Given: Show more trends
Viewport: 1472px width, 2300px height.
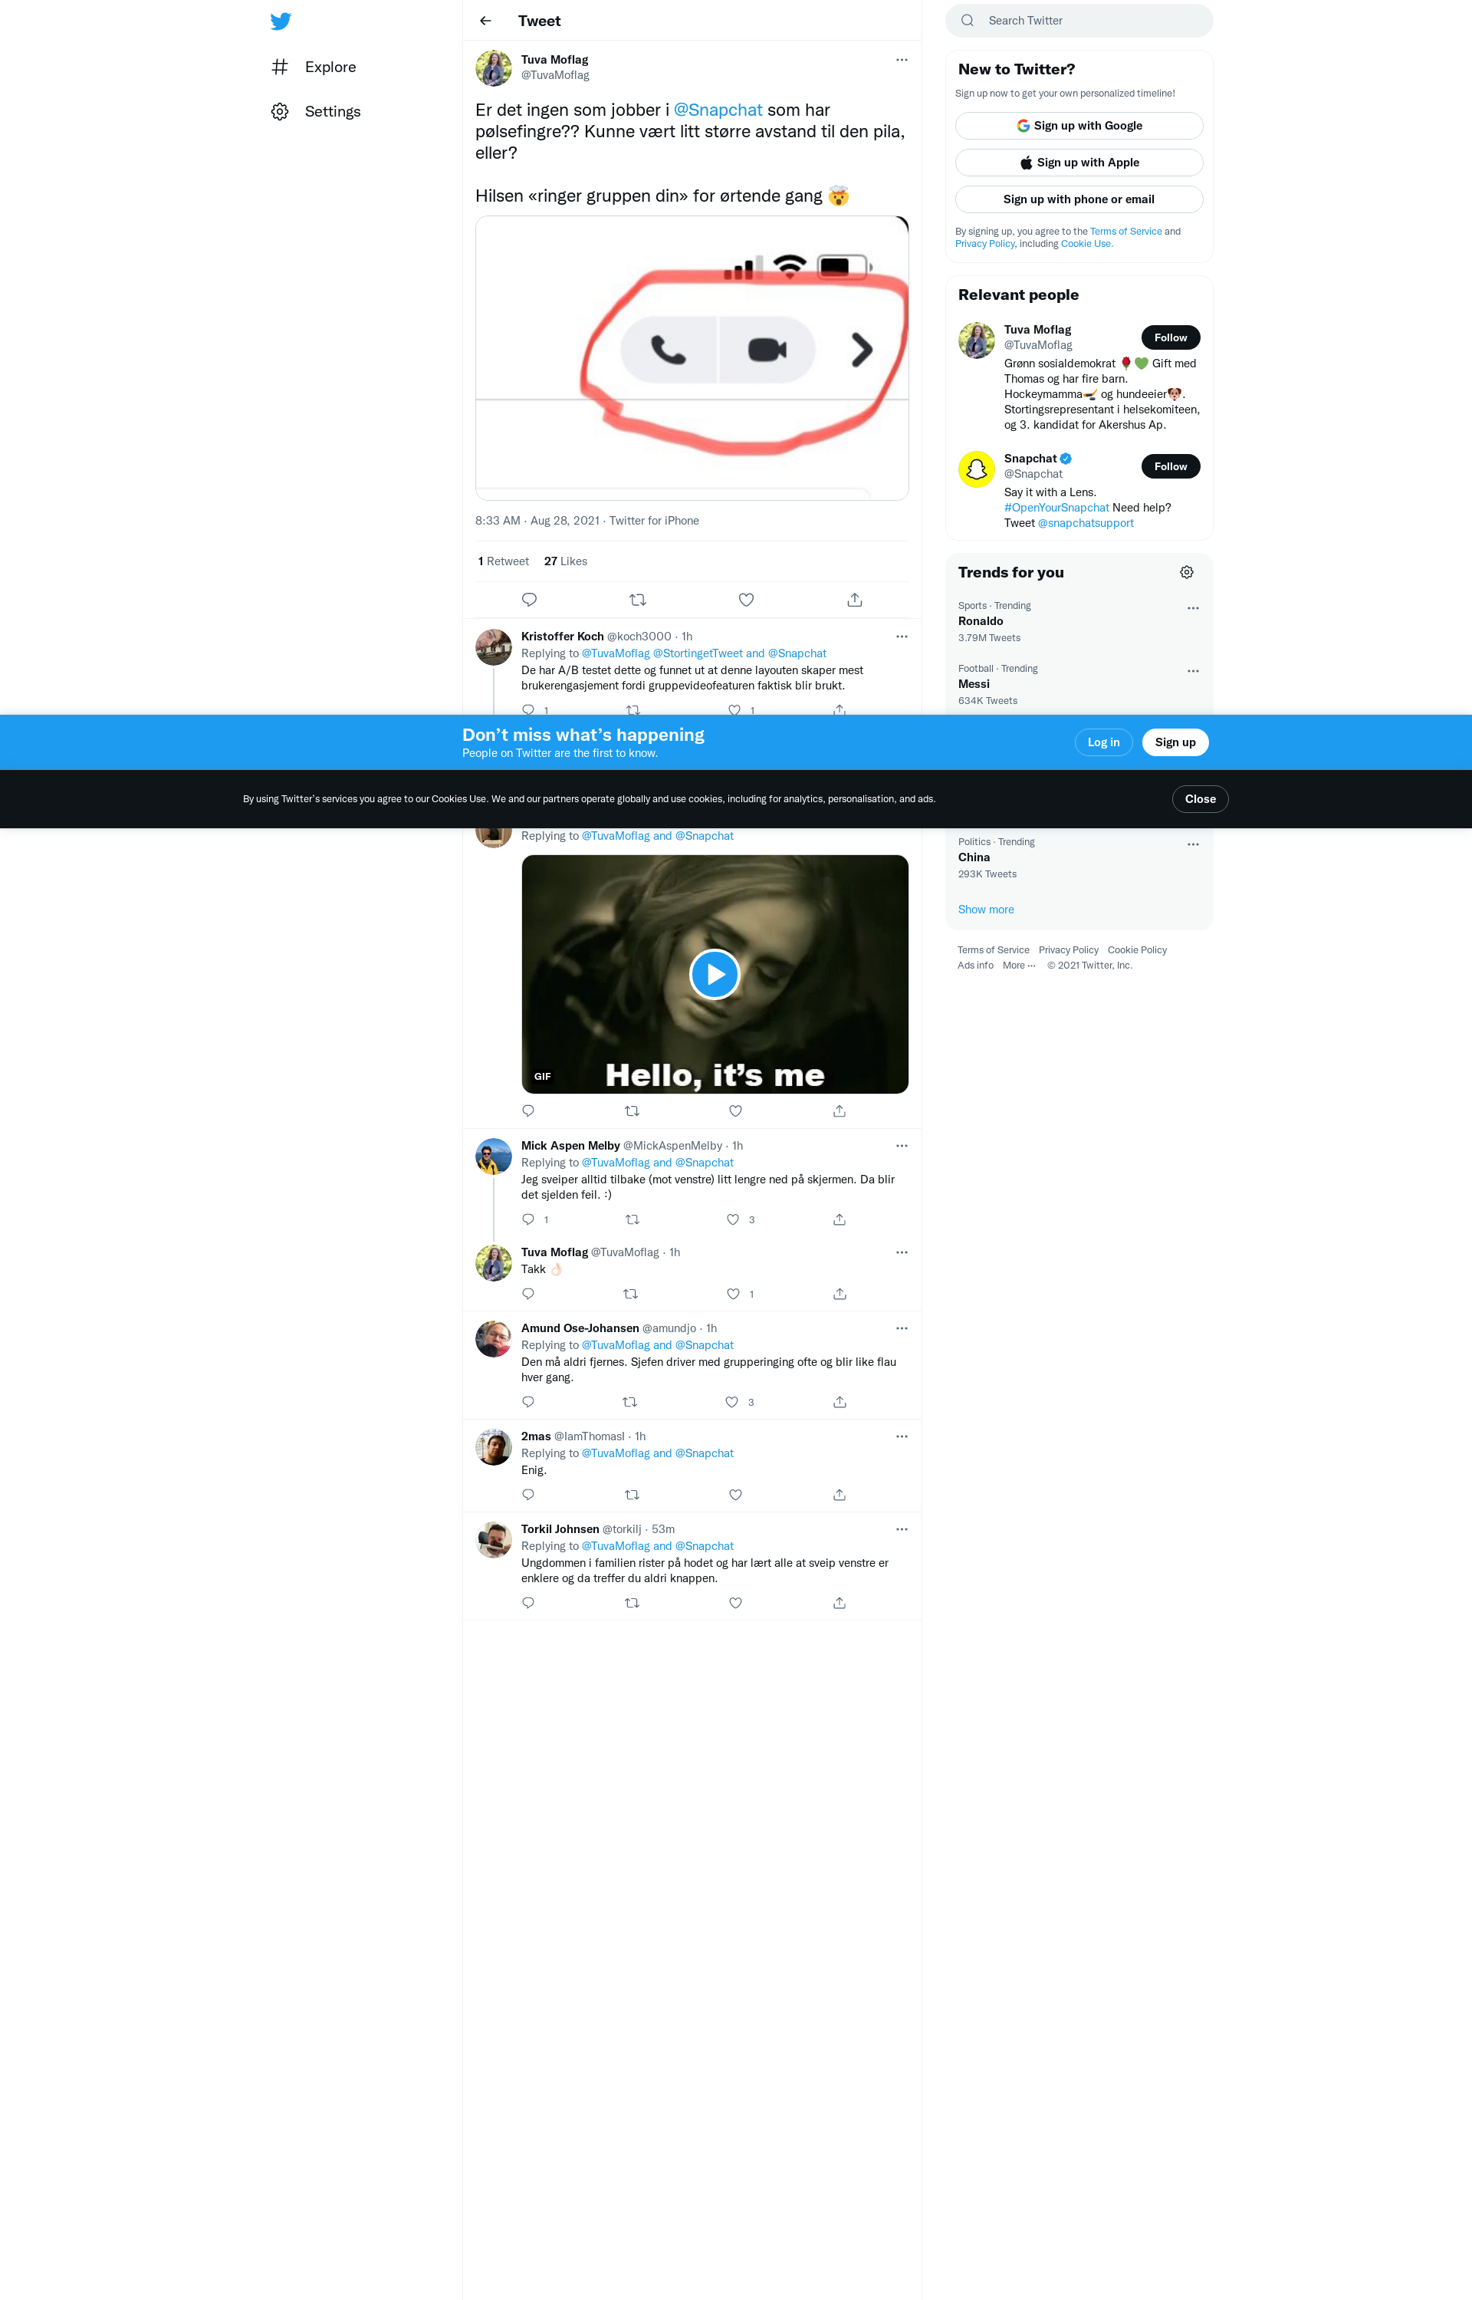Looking at the screenshot, I should coord(985,910).
